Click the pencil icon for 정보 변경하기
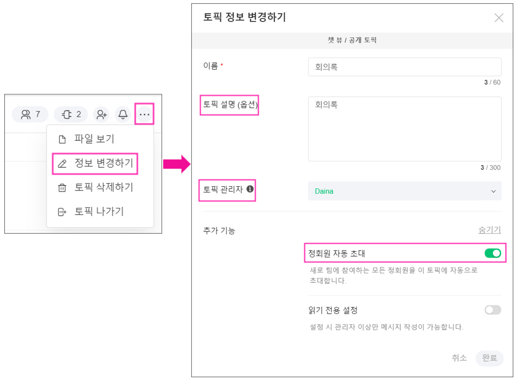Image resolution: width=516 pixels, height=382 pixels. tap(62, 164)
